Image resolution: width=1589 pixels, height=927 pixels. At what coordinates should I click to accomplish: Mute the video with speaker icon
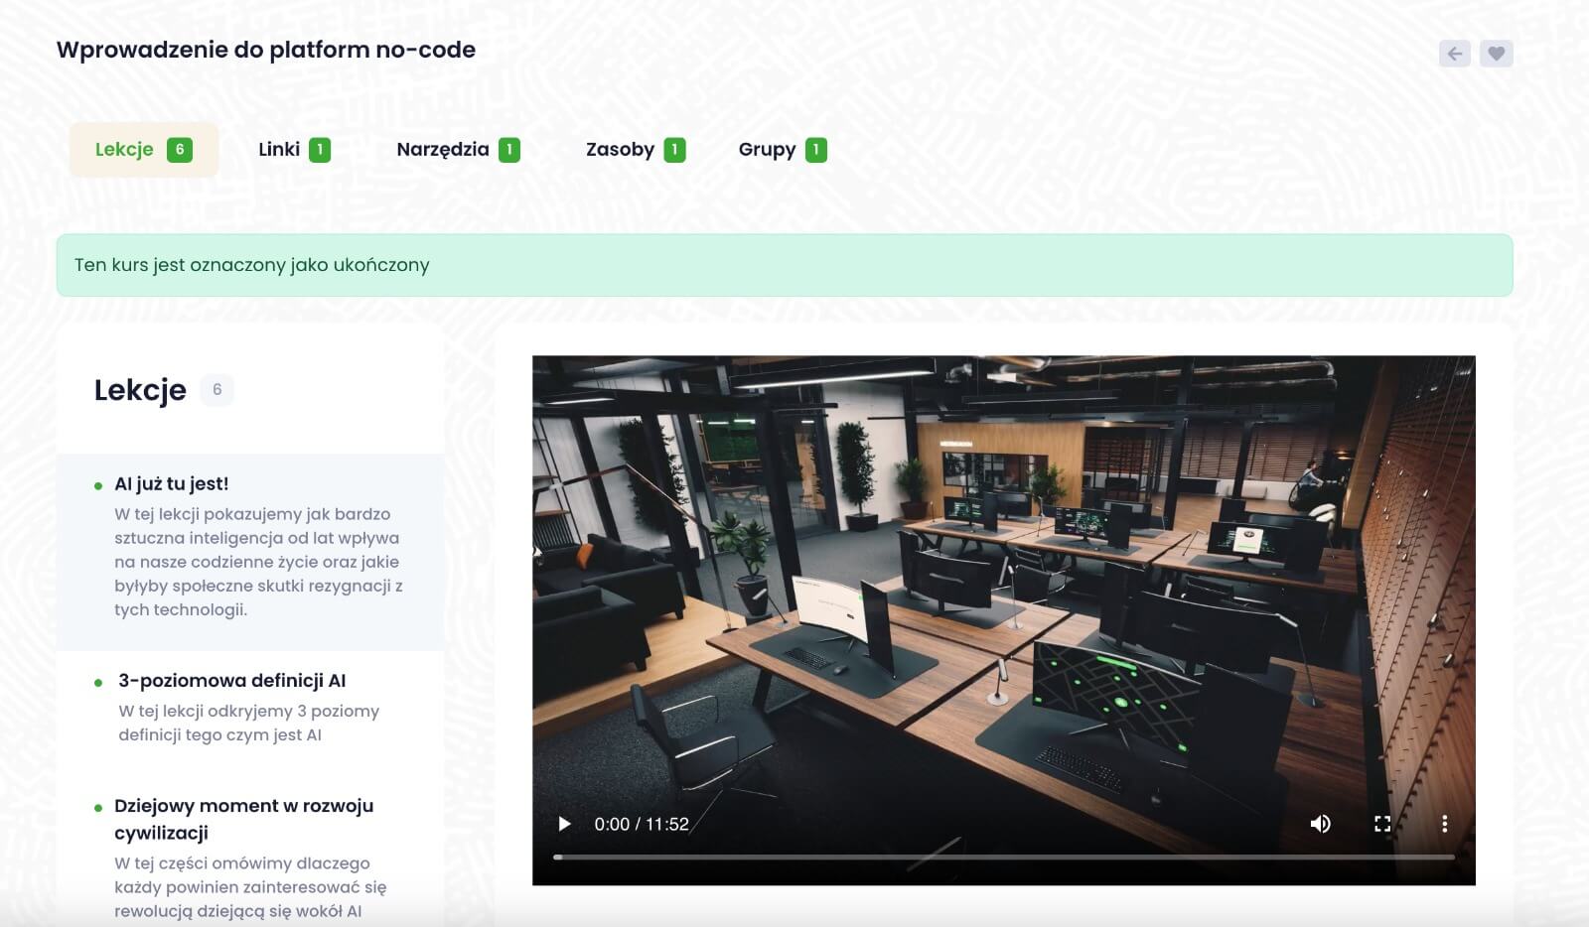pyautogui.click(x=1320, y=824)
